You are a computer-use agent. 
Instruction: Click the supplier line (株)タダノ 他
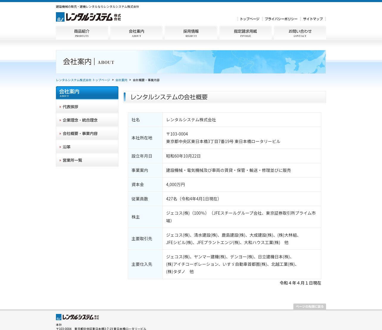pos(180,272)
